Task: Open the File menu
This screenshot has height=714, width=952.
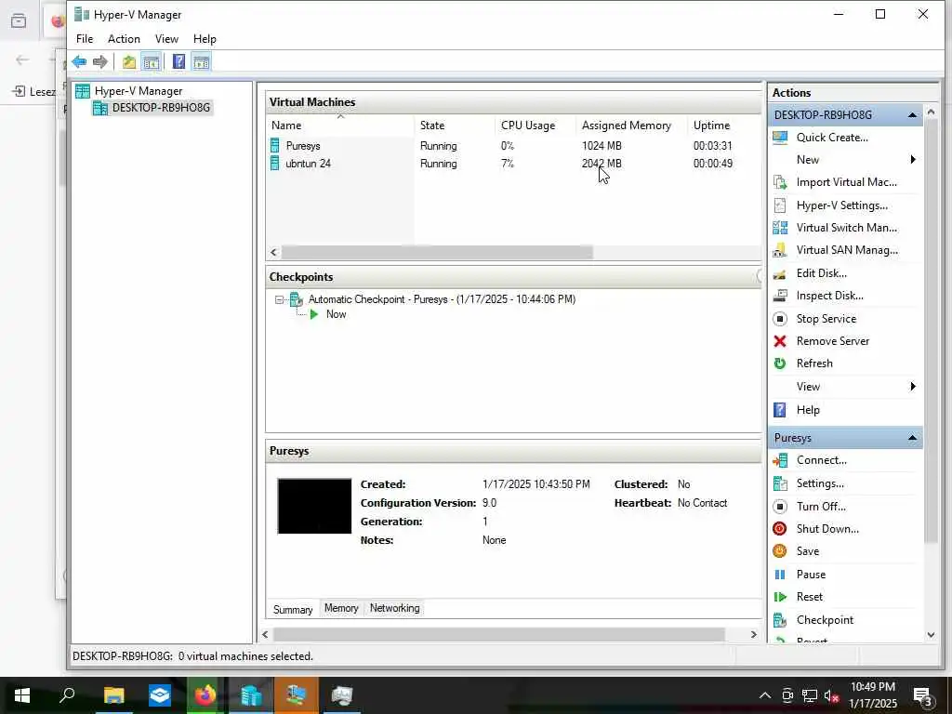Action: point(85,39)
